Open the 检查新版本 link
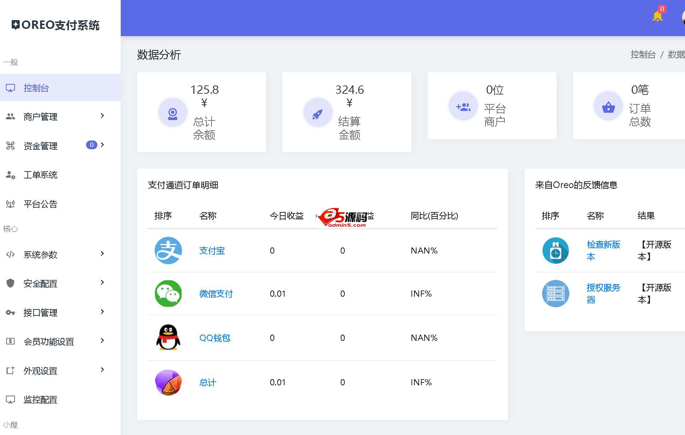Image resolution: width=685 pixels, height=435 pixels. tap(603, 250)
